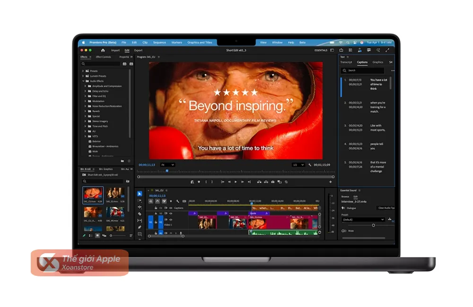
Task: Select the Selection arrow tool
Action: pos(140,194)
